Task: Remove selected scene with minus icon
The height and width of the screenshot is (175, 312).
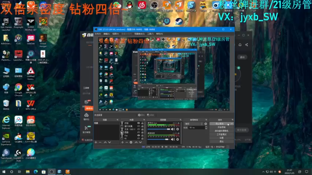Action: (100, 142)
